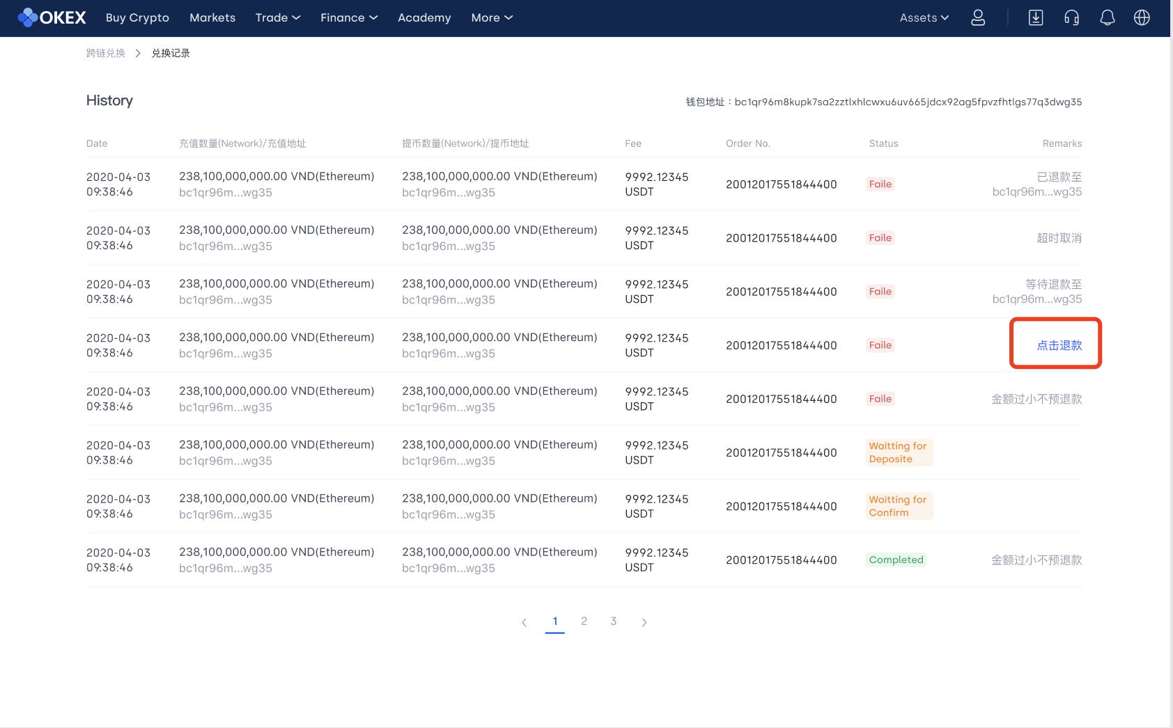Go to page 2
This screenshot has width=1173, height=728.
point(584,621)
